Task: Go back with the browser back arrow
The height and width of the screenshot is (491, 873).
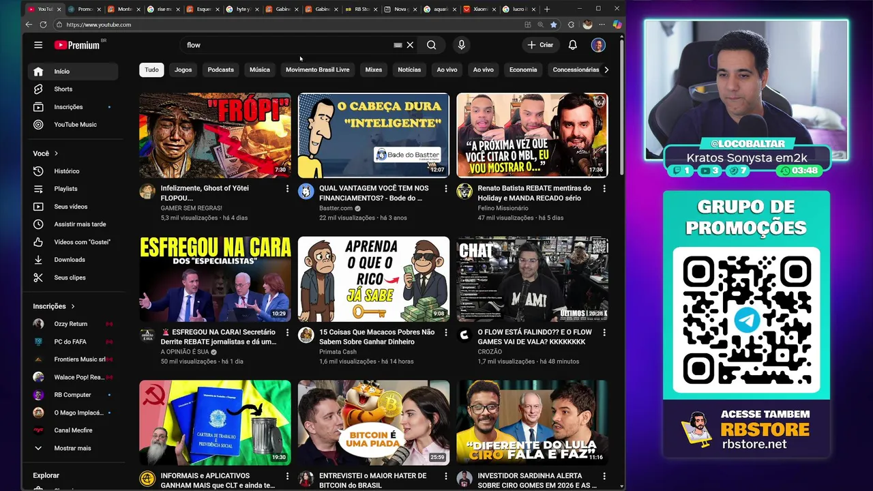Action: (x=29, y=25)
